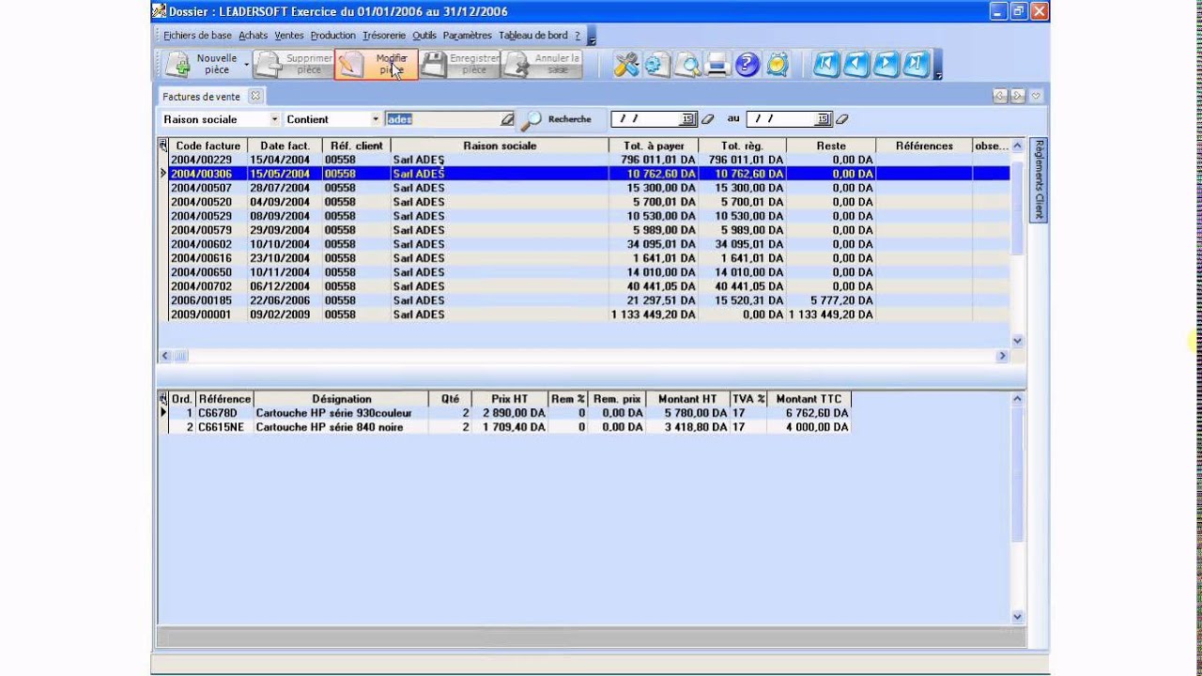
Task: Click the Supprimer pièce button
Action: (x=293, y=64)
